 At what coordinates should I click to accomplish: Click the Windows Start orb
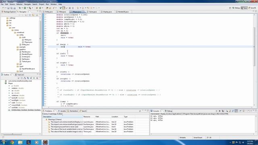3,142
